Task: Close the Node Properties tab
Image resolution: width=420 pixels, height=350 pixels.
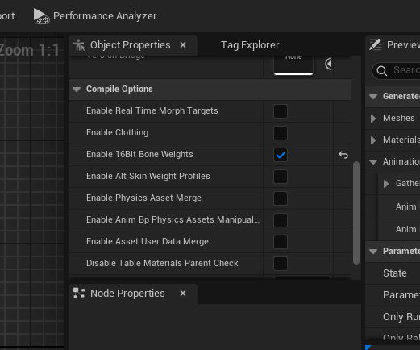Action: coord(183,294)
